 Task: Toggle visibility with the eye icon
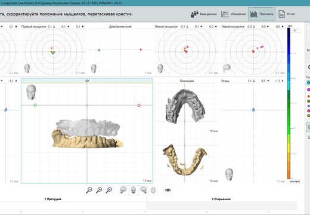(x=168, y=190)
